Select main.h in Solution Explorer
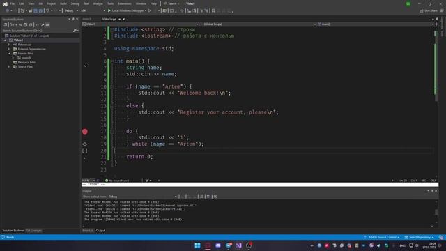The height and width of the screenshot is (251, 446). (26, 58)
